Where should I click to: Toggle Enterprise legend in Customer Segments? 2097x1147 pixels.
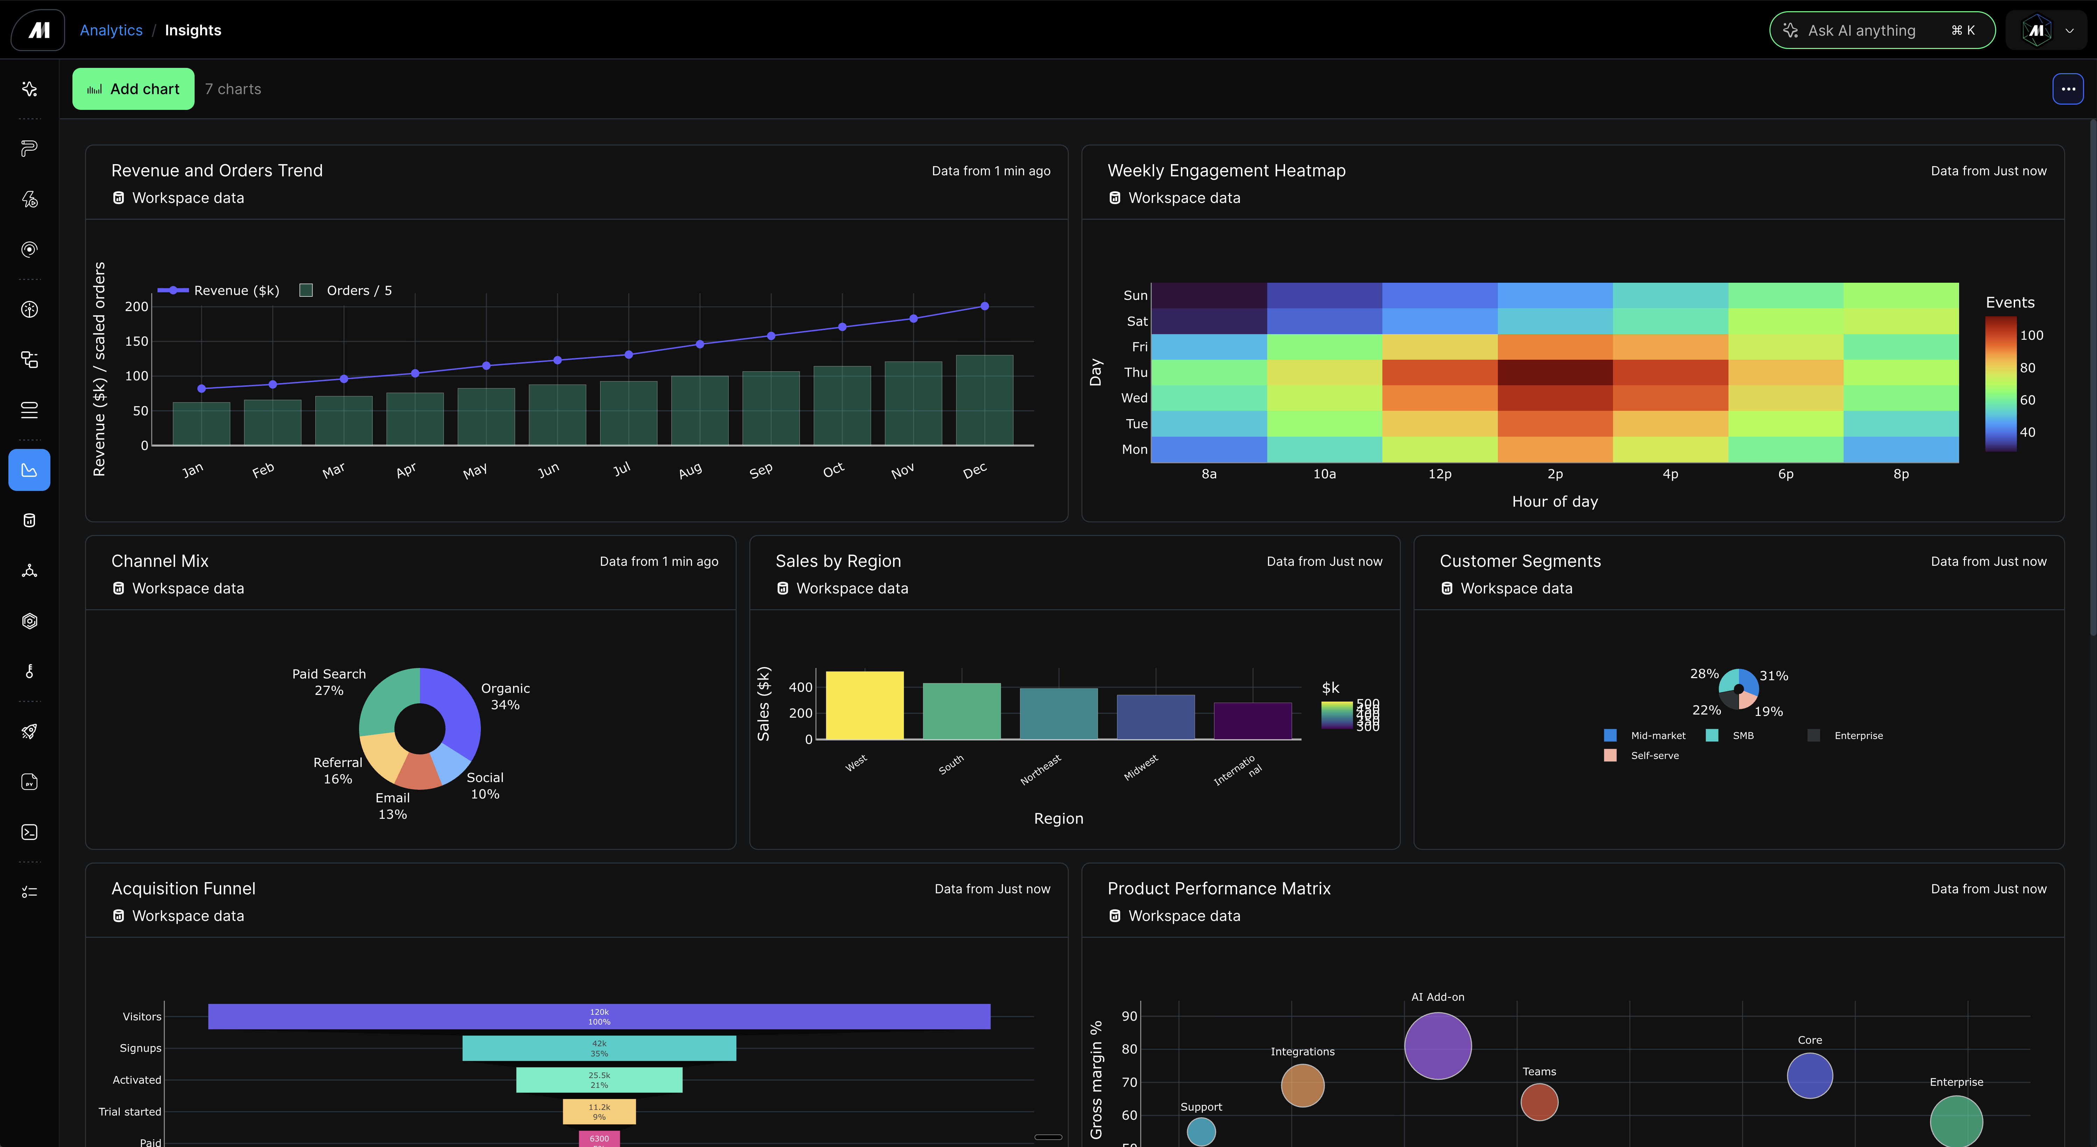1845,735
